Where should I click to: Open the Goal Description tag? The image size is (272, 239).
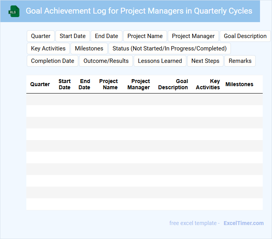click(245, 36)
